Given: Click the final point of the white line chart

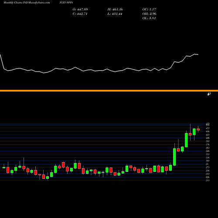Looking at the screenshot, I should click(198, 54).
